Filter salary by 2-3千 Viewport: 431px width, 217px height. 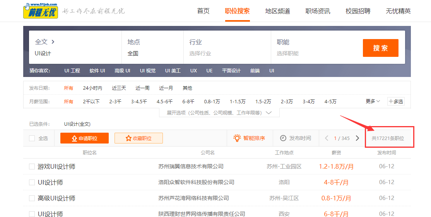coord(115,102)
